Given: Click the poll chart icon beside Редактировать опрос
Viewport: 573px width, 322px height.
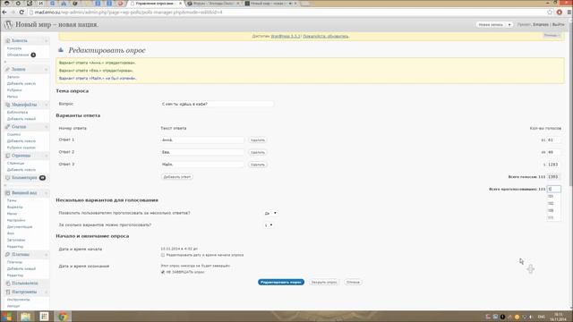Looking at the screenshot, I should point(61,50).
